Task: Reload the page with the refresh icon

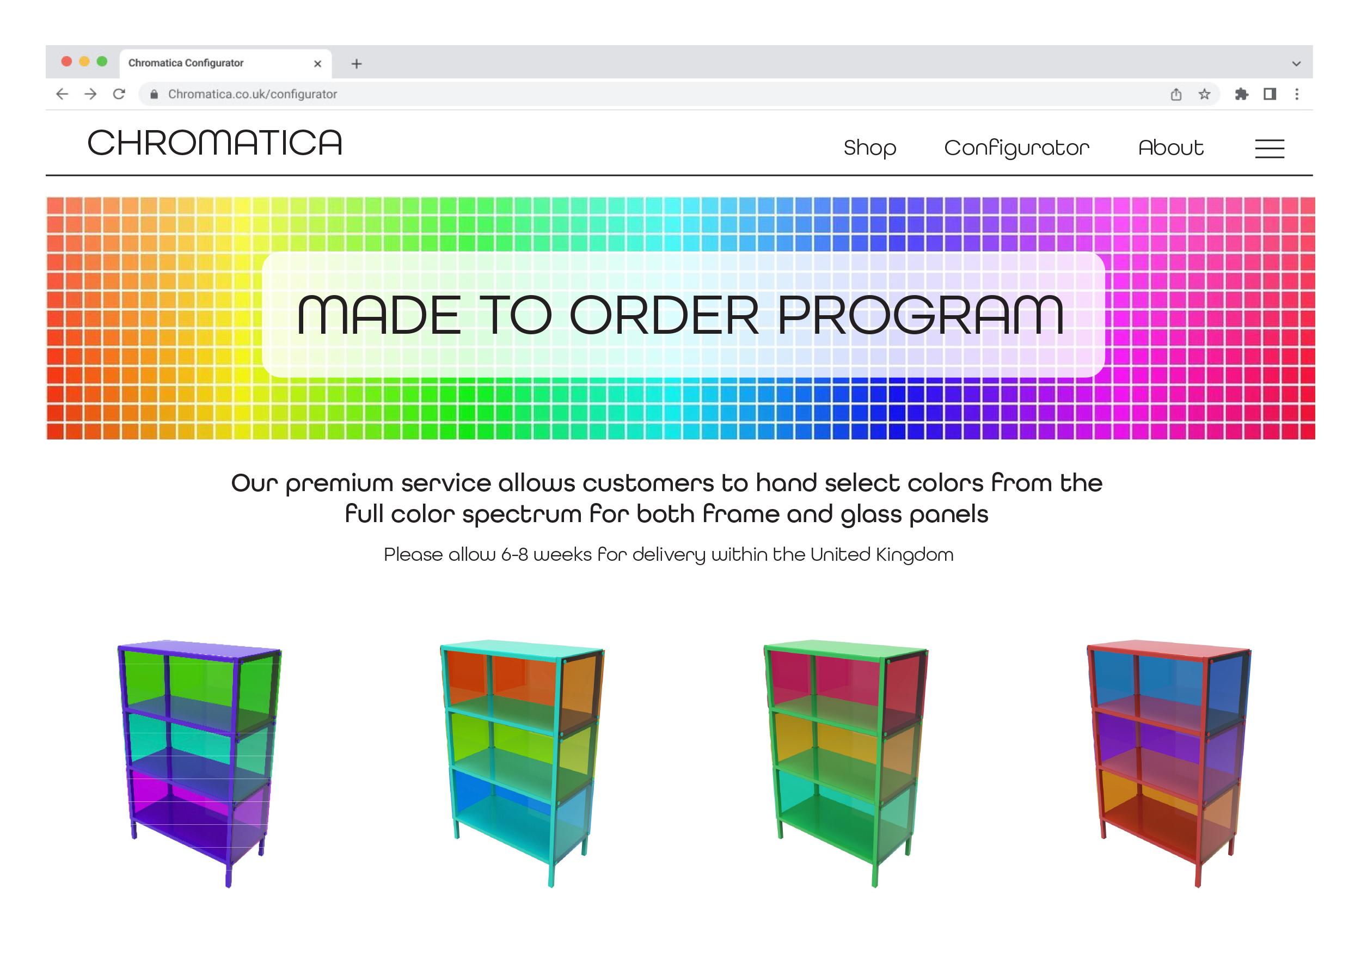Action: (119, 94)
